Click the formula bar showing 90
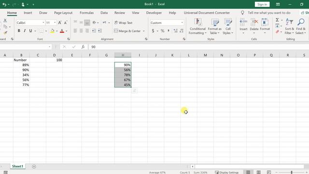This screenshot has width=309, height=174. (x=198, y=47)
